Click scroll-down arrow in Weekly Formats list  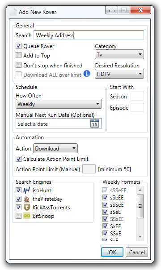[x=140, y=237]
